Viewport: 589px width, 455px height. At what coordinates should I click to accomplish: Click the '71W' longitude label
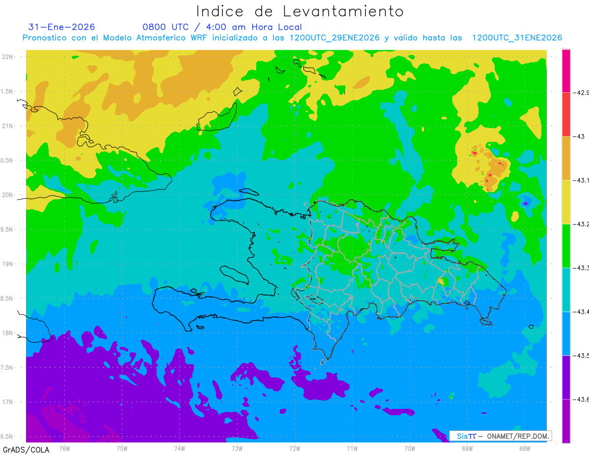click(352, 448)
